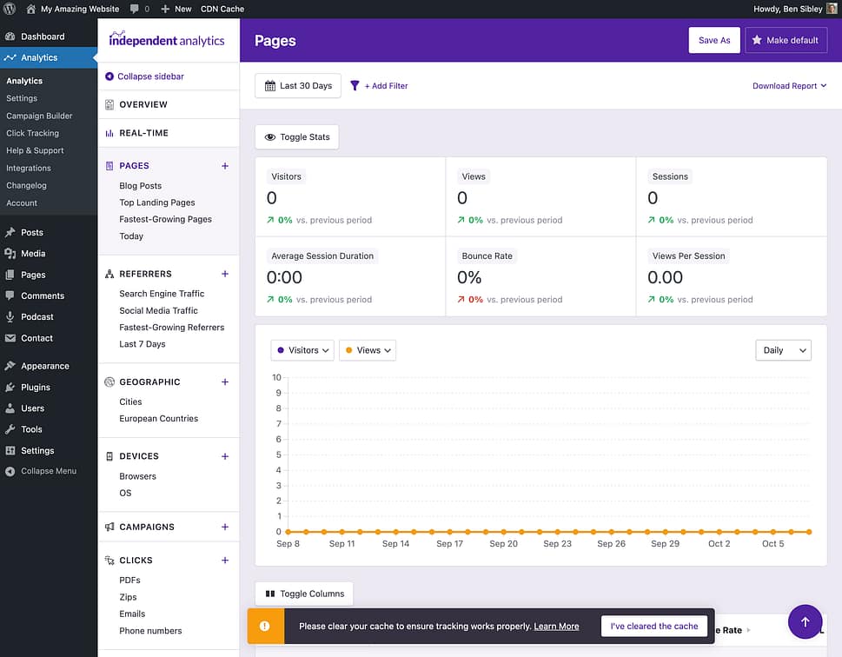This screenshot has width=842, height=657.
Task: Click the WordPress logo in the admin bar
Action: click(x=10, y=9)
